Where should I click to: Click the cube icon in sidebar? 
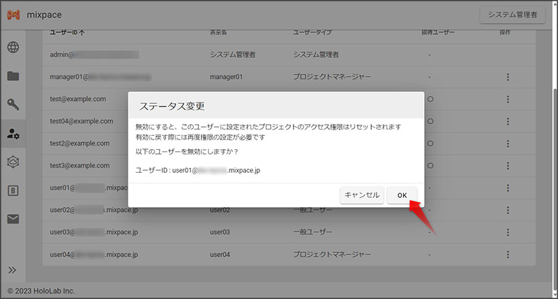(x=13, y=162)
